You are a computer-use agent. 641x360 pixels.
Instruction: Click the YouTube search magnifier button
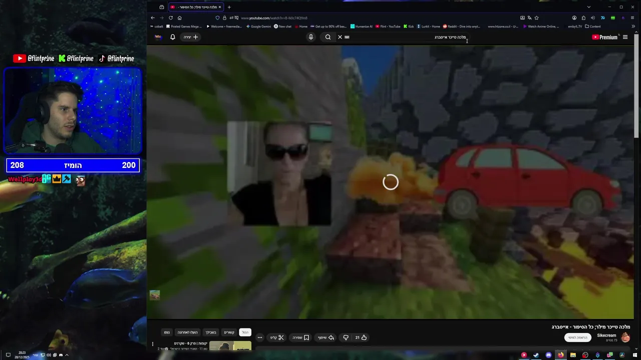coord(328,37)
